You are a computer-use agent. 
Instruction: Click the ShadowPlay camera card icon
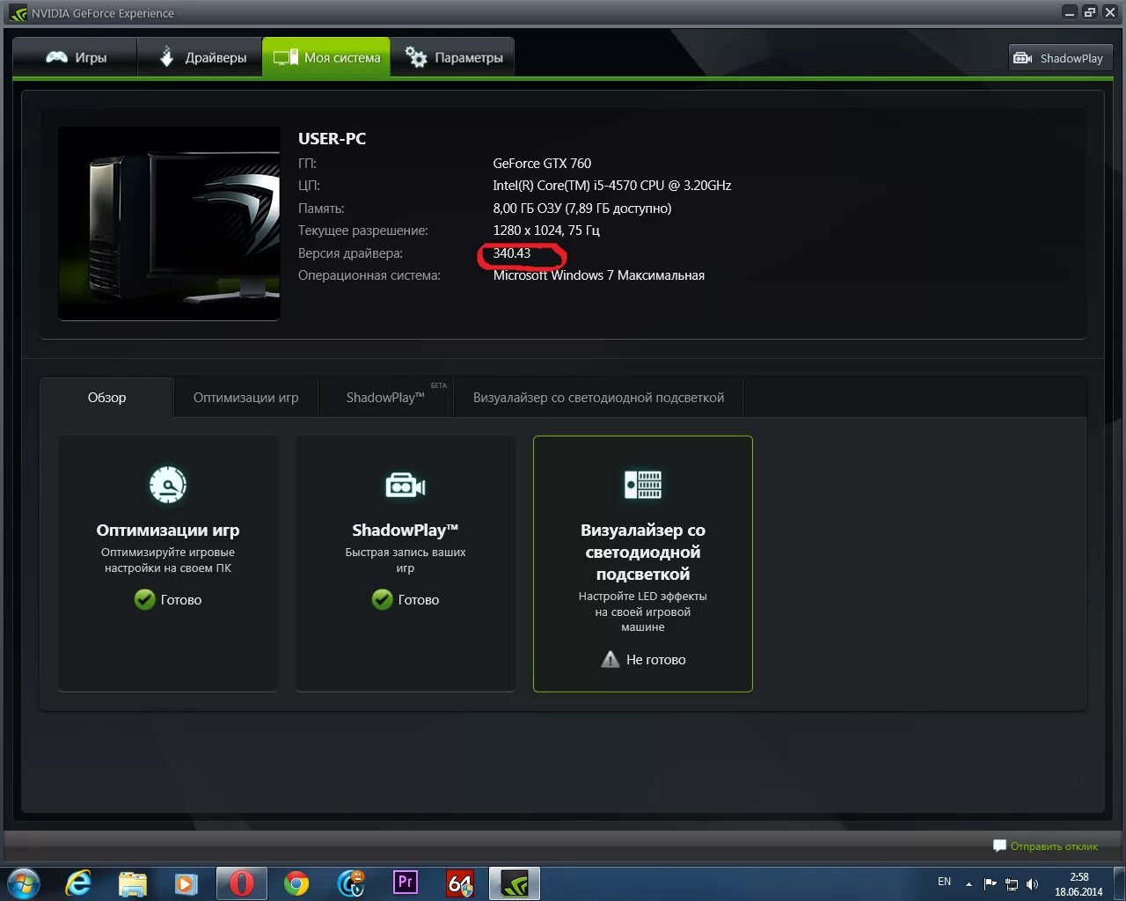tap(406, 485)
